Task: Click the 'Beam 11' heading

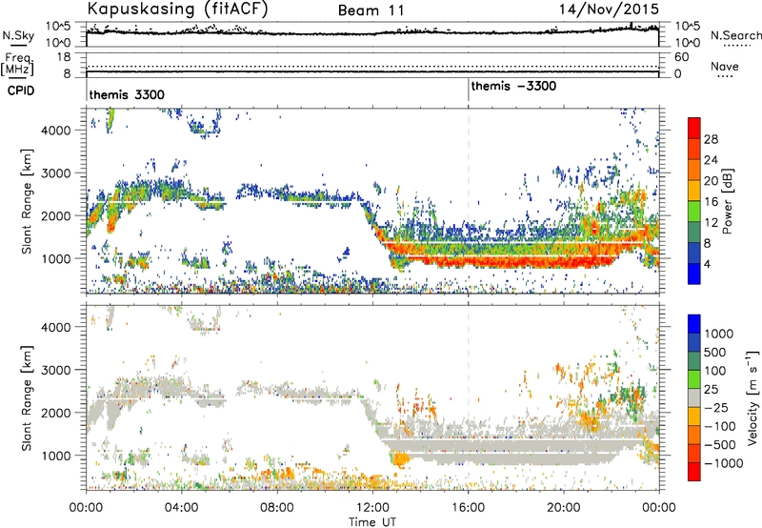Action: (x=371, y=10)
